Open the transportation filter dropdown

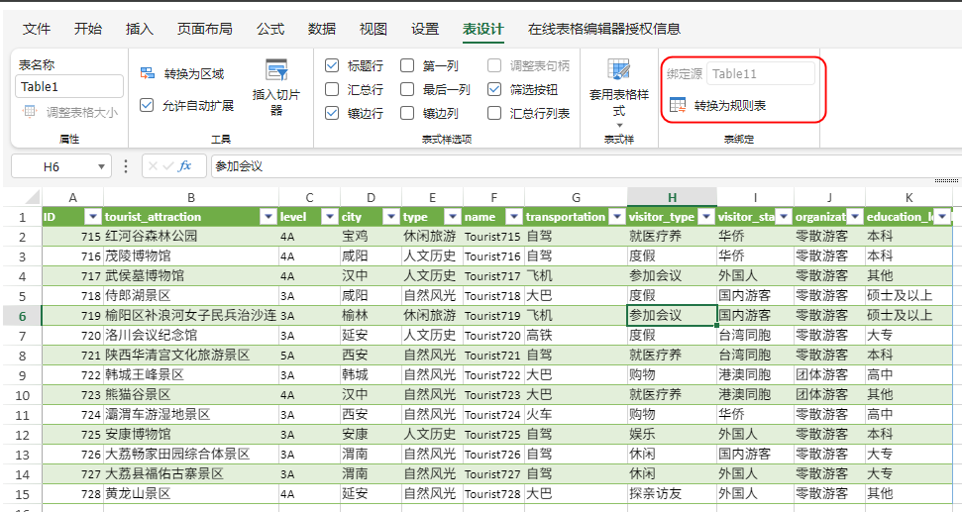616,217
